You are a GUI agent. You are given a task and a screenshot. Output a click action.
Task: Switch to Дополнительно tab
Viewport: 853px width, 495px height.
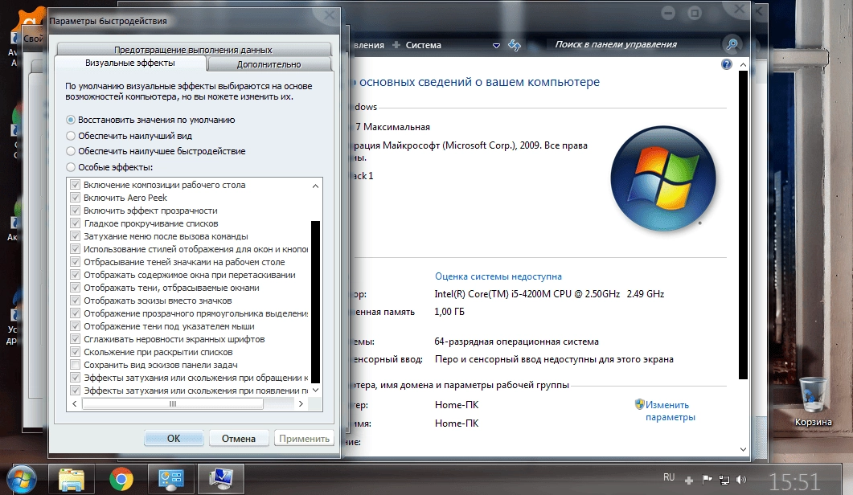click(x=269, y=64)
